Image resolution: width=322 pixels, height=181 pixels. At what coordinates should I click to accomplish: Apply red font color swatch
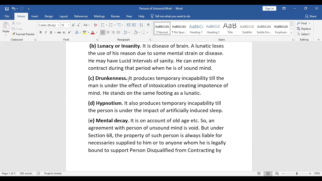tap(93, 32)
